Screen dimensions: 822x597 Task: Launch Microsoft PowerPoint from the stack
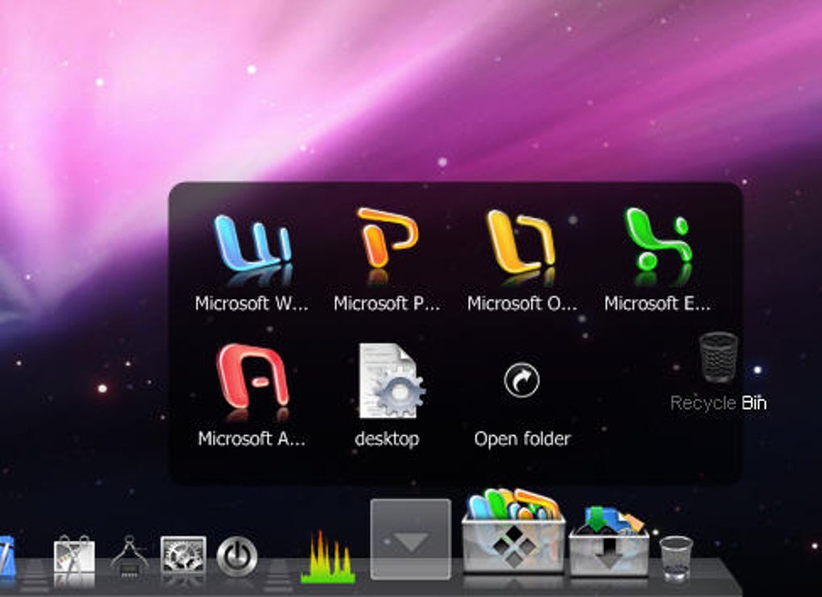[388, 238]
